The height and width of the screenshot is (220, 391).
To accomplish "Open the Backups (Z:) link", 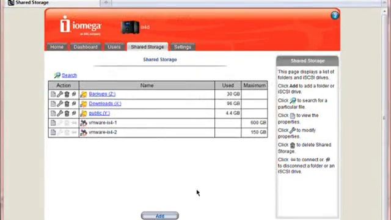I will point(102,94).
